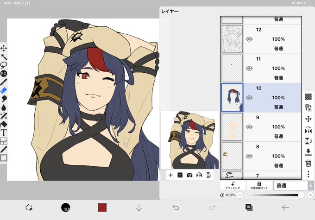Select the Text tool
Image resolution: width=315 pixels, height=220 pixels.
[x=4, y=133]
